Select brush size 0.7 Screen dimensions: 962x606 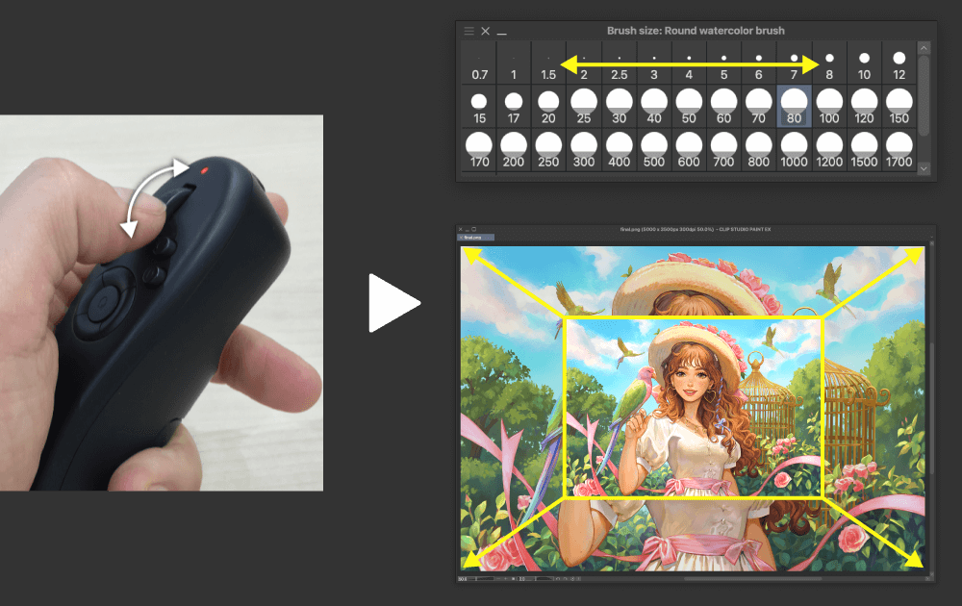[x=478, y=61]
